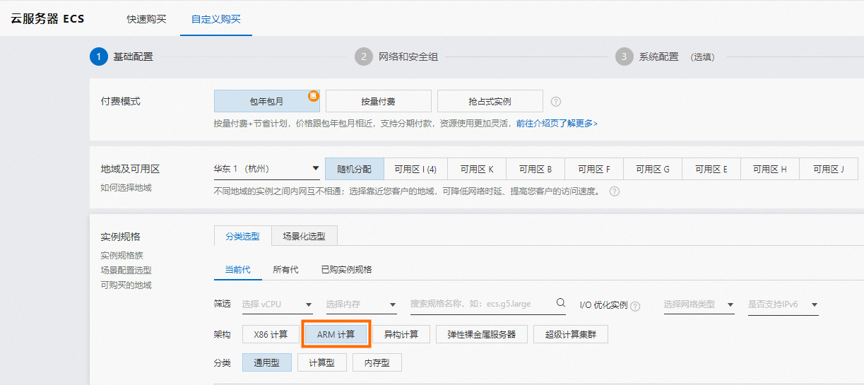Go to step 2 网络和安全组

tap(396, 57)
